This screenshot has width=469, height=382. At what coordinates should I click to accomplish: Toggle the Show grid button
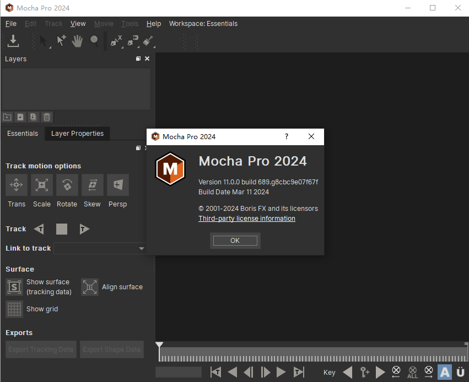point(14,309)
